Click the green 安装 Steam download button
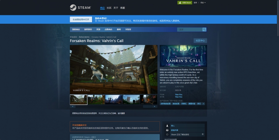Screen dimensions: 279x140 (x=185, y=3)
